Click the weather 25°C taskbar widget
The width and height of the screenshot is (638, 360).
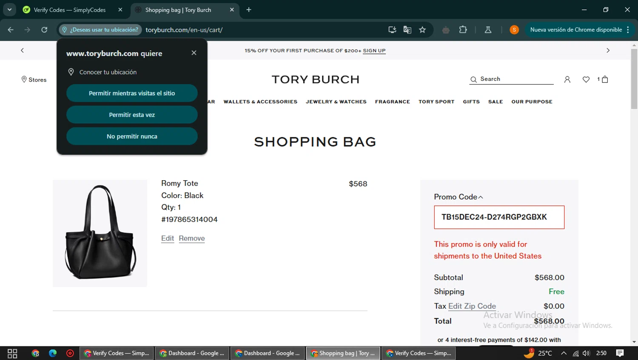tap(538, 353)
